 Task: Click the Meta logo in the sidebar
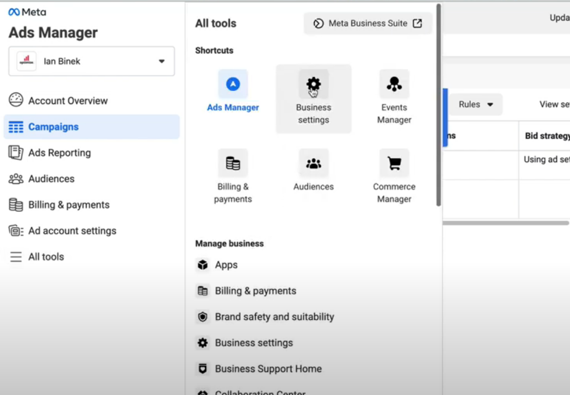pyautogui.click(x=27, y=12)
